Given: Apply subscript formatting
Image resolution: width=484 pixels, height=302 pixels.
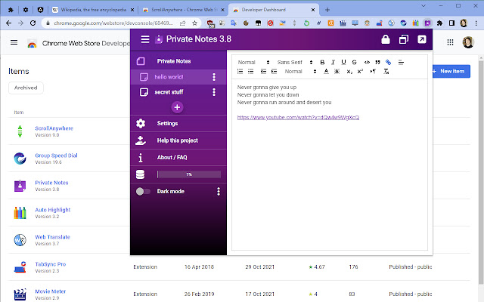Looking at the screenshot, I should [349, 72].
